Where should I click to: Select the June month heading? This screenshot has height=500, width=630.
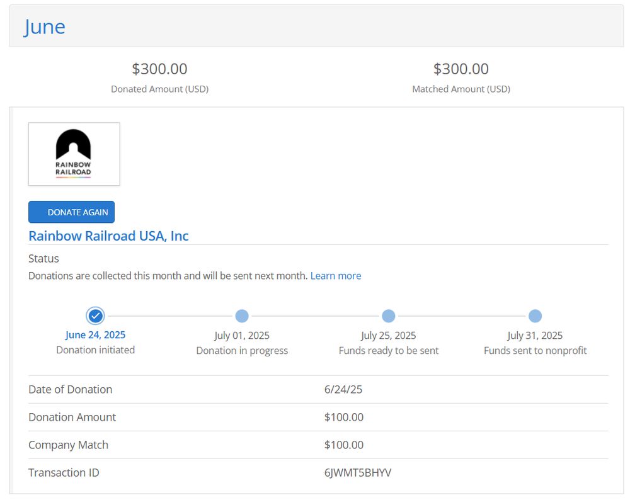tap(44, 27)
